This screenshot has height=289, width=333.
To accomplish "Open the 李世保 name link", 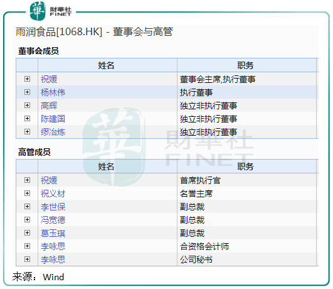I will [53, 207].
